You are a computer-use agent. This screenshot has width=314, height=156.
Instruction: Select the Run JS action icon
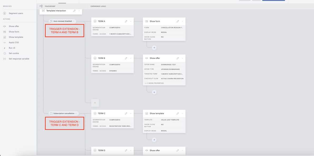(x=4, y=48)
